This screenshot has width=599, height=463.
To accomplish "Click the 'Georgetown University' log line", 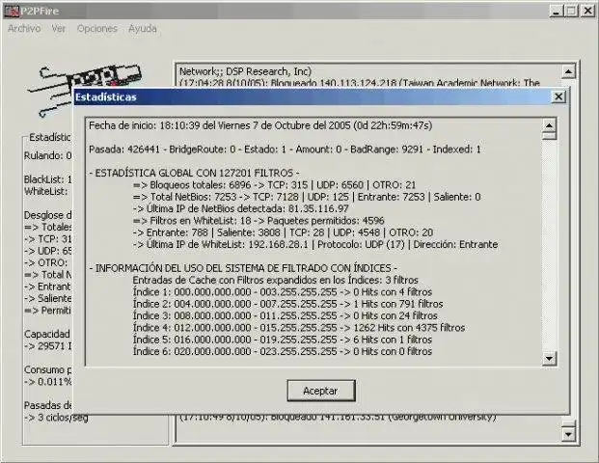I will pos(339,417).
